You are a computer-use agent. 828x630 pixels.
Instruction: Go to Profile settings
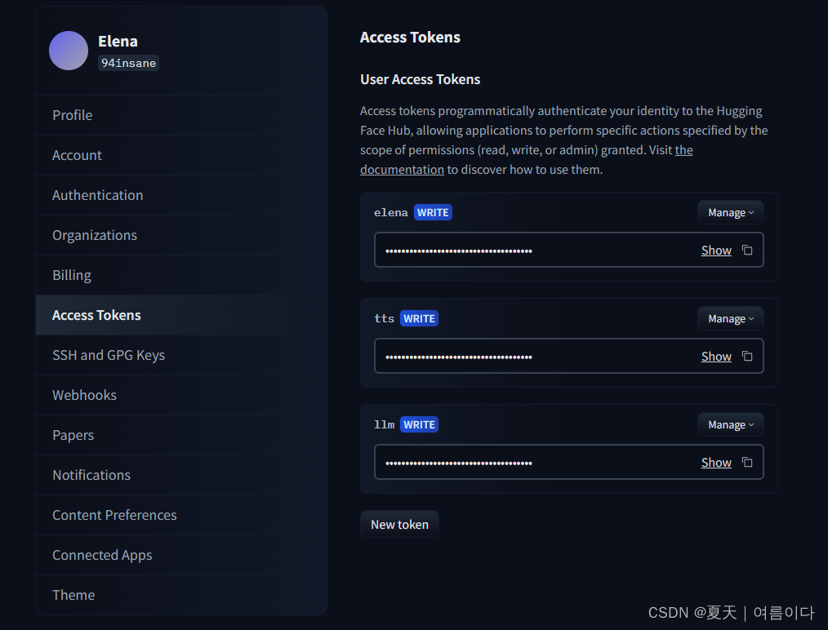[181, 115]
